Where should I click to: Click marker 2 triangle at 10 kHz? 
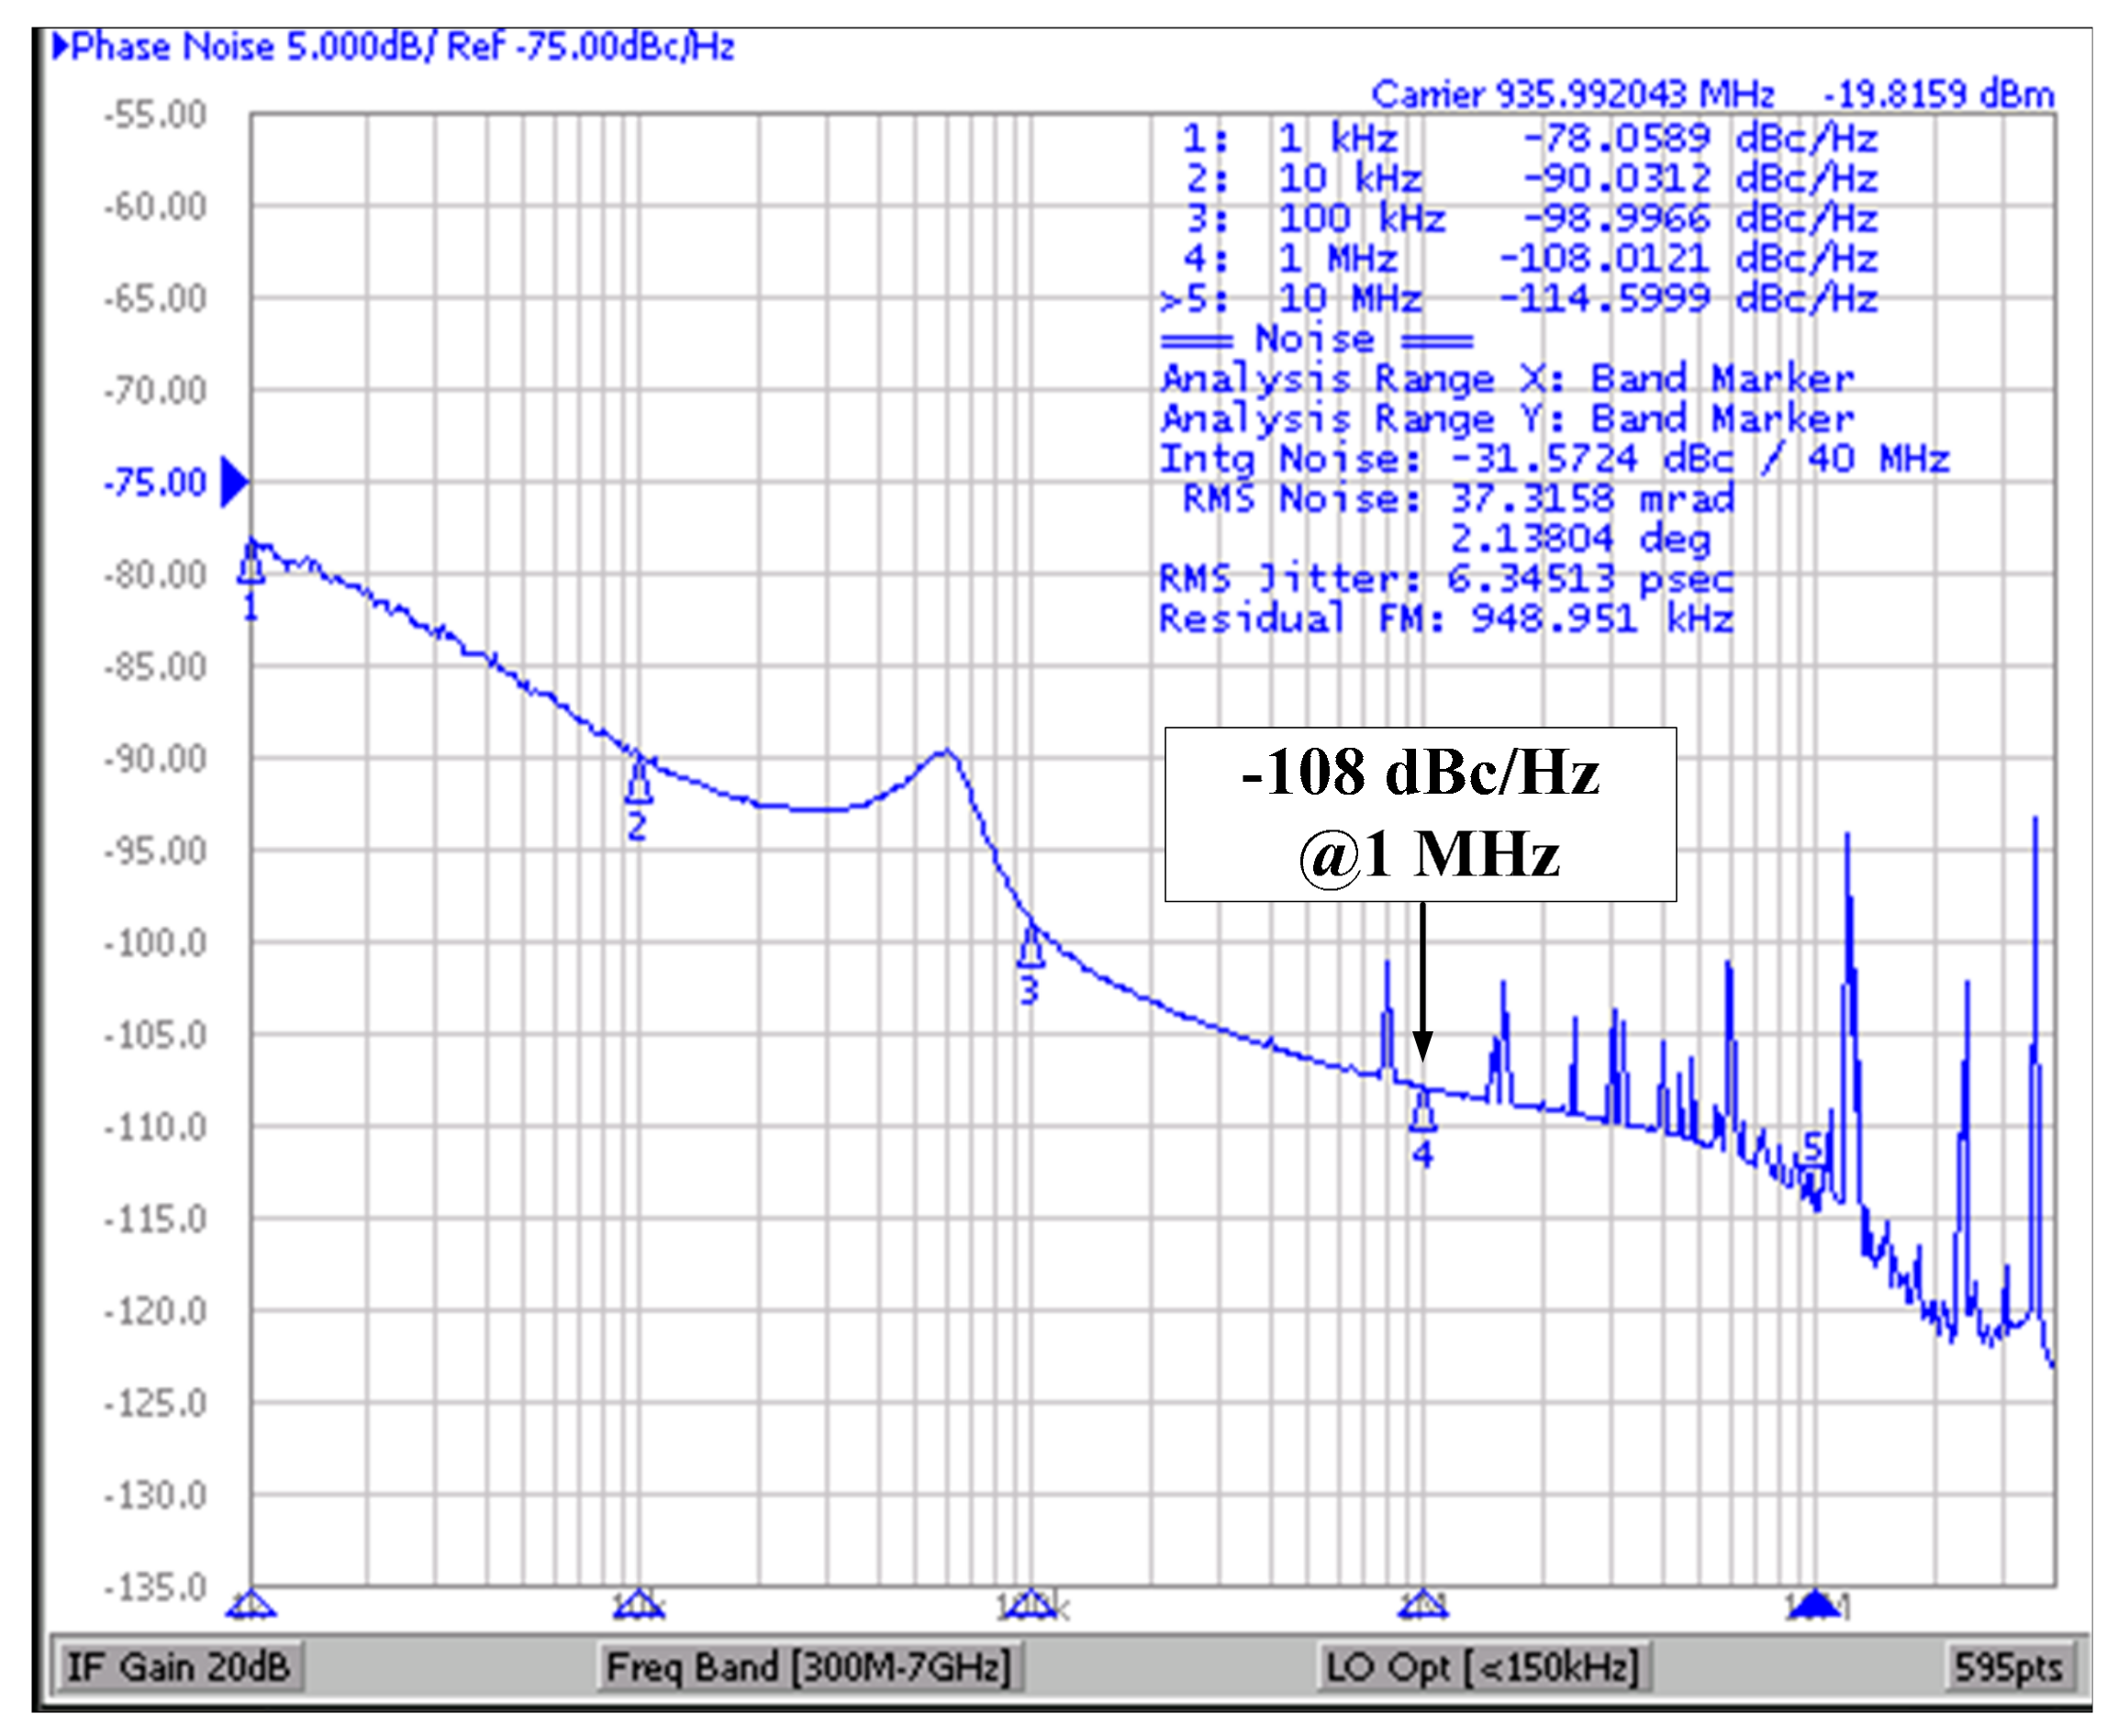tap(639, 785)
